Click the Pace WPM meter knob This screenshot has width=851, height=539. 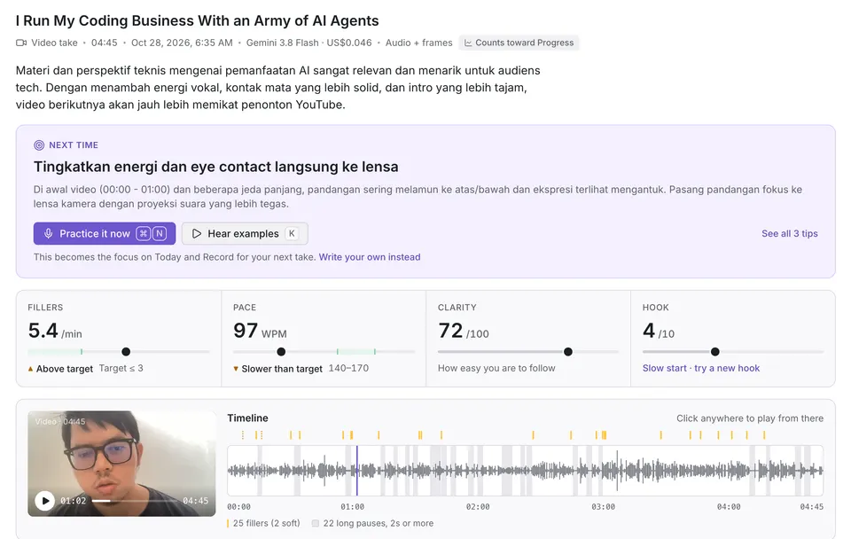point(281,352)
